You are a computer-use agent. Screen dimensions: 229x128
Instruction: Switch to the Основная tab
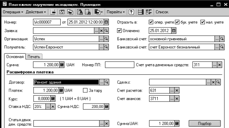click(15, 56)
